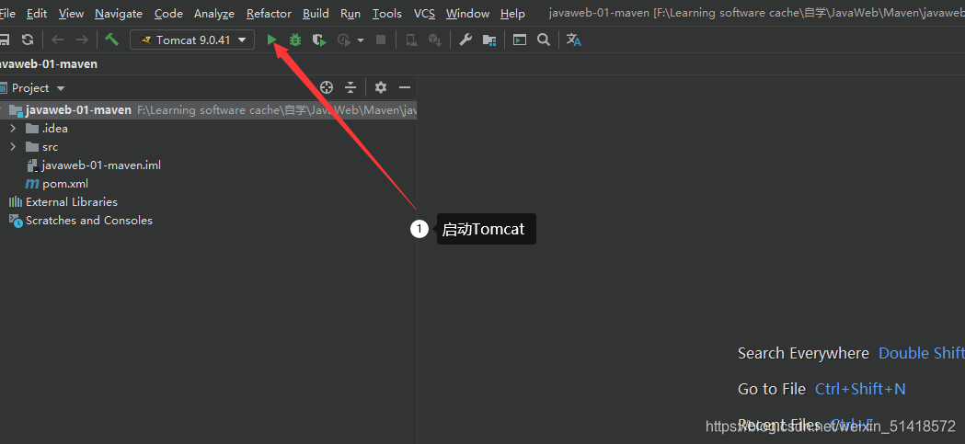
Task: Select the javaweb-01-maven root folder
Action: (78, 110)
